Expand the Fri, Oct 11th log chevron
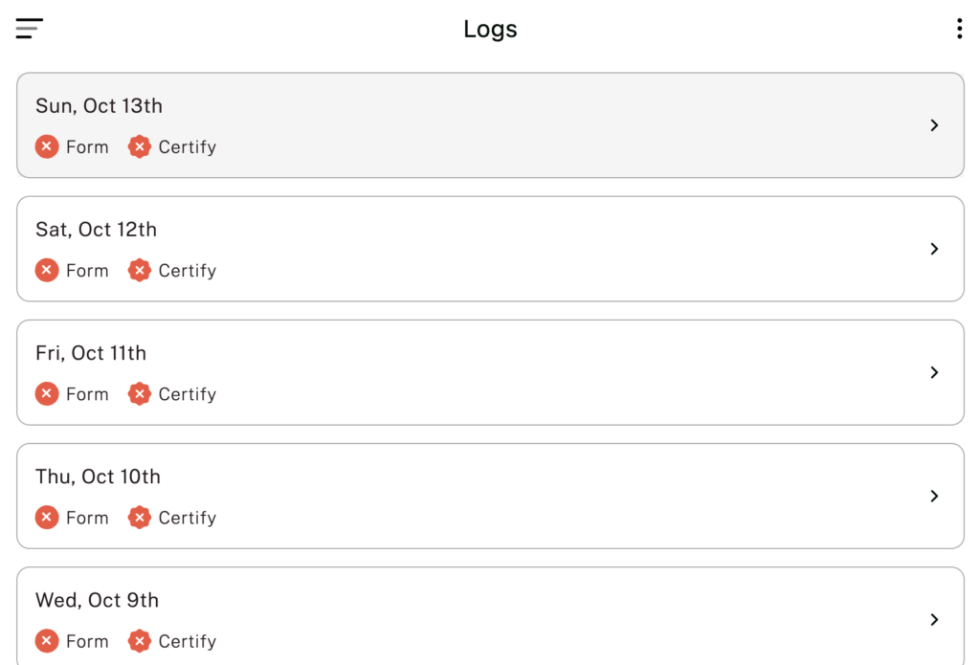This screenshot has height=665, width=980. (934, 372)
